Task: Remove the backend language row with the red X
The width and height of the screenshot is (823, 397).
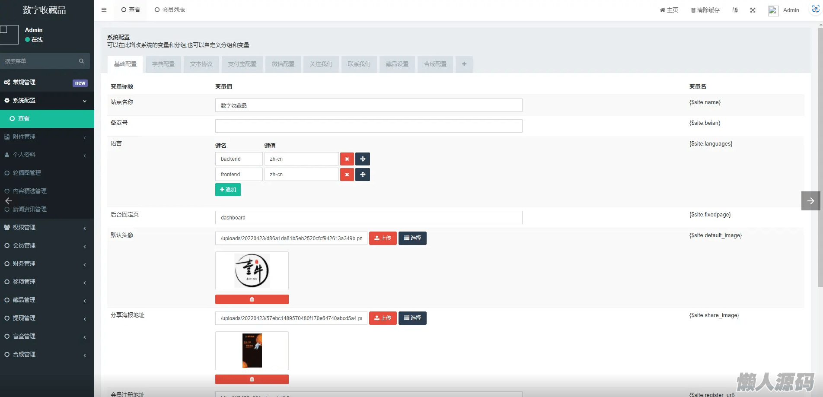Action: (347, 159)
